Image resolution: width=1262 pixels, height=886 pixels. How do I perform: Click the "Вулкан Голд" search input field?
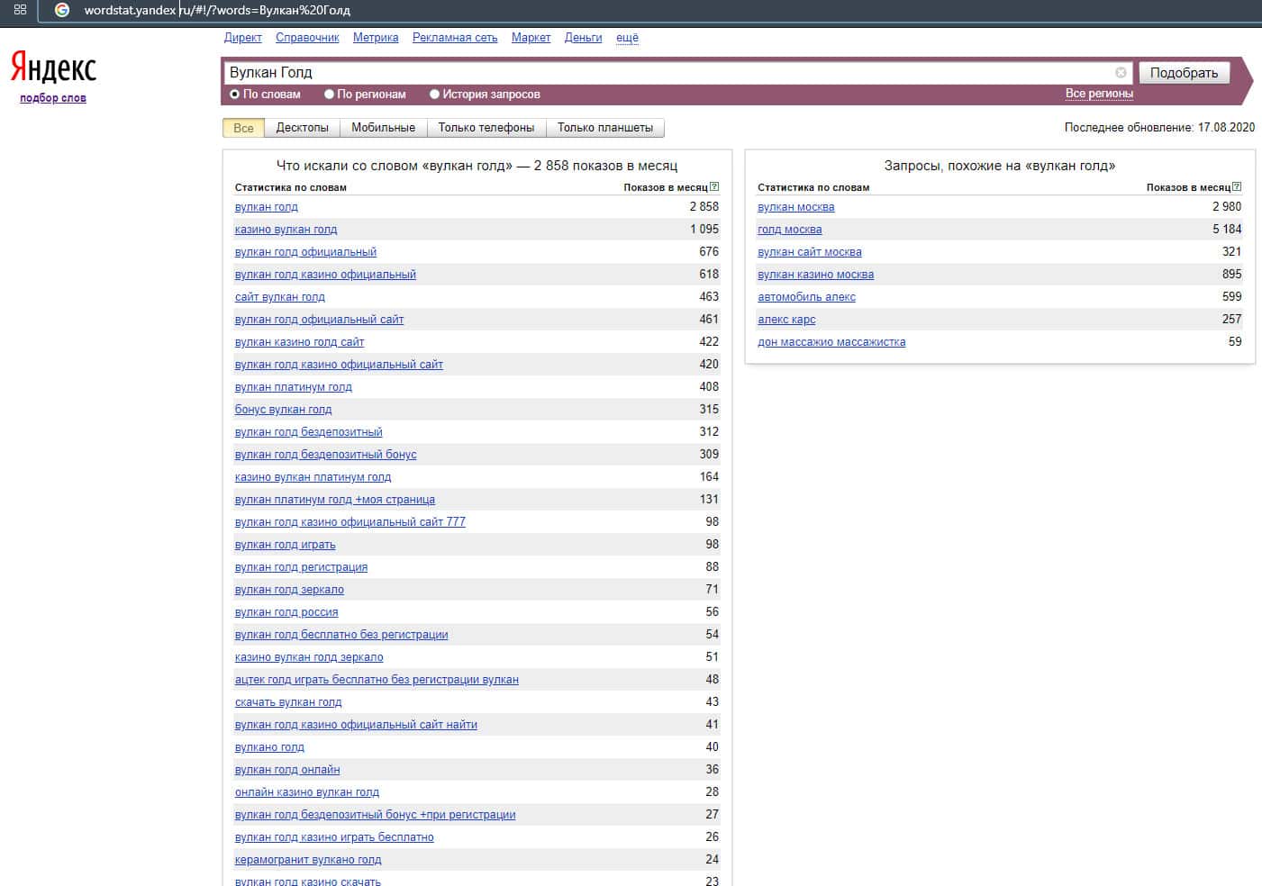point(667,73)
